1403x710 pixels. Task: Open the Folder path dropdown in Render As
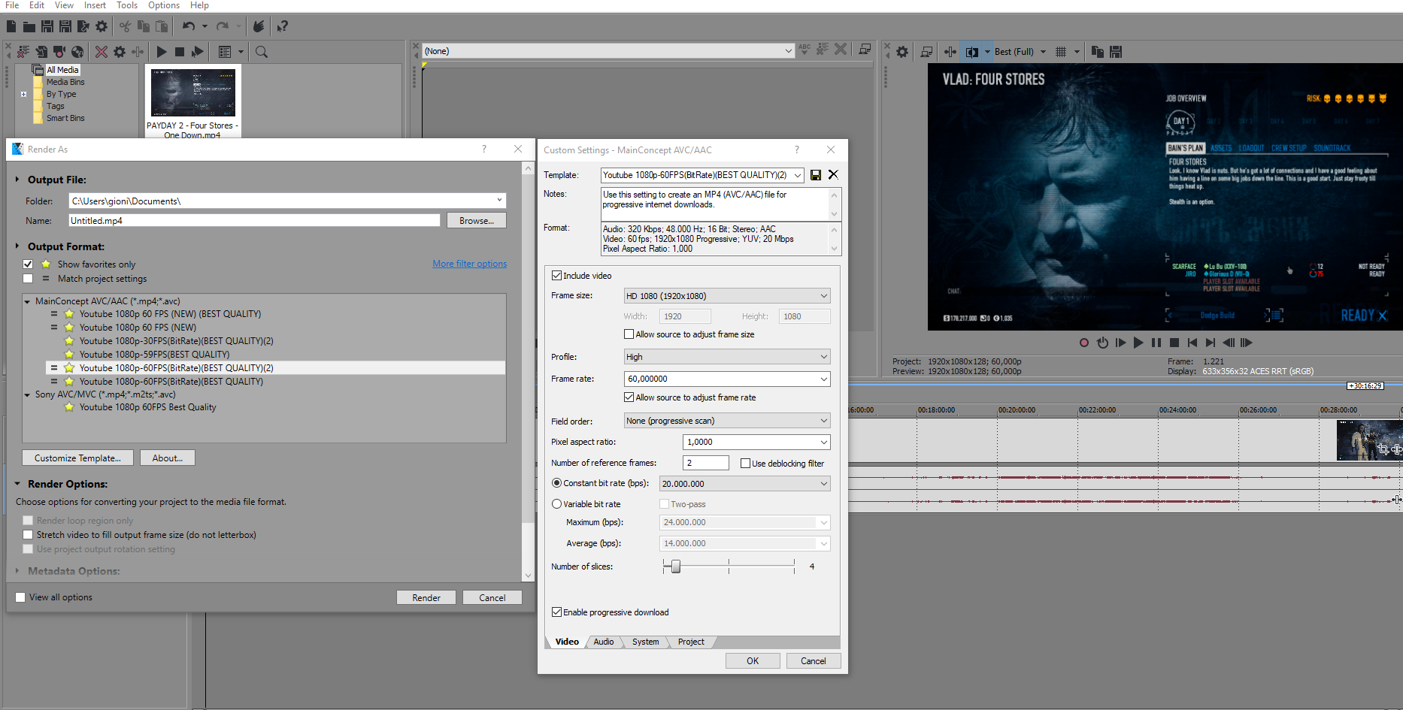[x=498, y=201]
